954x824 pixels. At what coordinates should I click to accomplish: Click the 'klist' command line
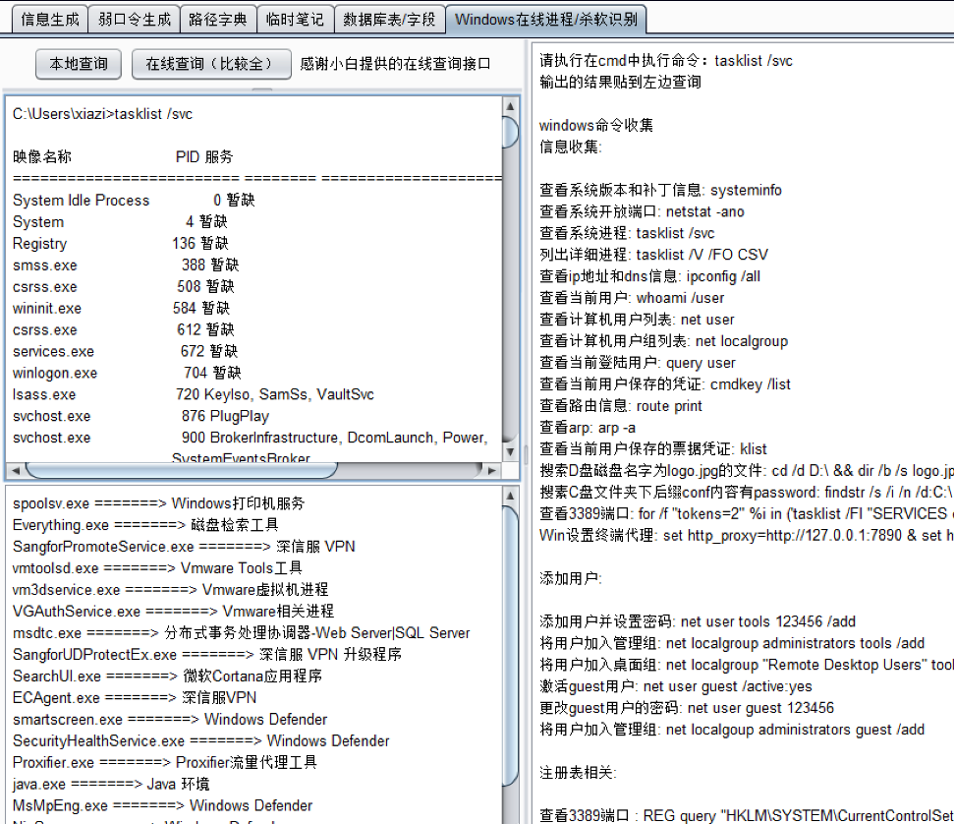(x=653, y=448)
